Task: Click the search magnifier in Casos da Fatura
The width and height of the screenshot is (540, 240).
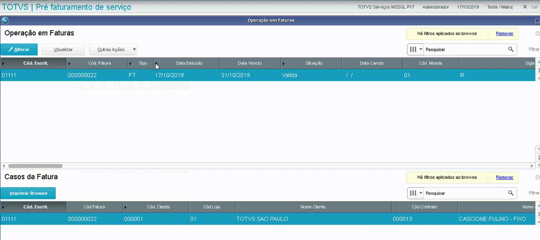Action: (511, 193)
